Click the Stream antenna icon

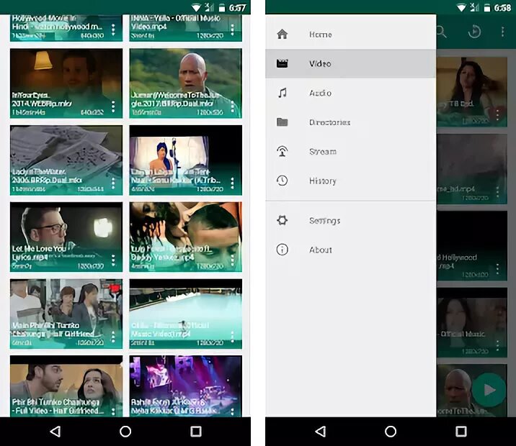click(x=283, y=151)
